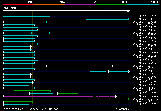This screenshot has height=111, width=161.
Task: Select the UniRef100_C5K6Y2 label
Action: [x=144, y=85]
